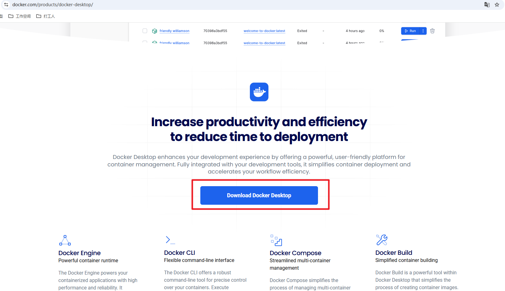Click the Docker whale logo icon

(259, 92)
